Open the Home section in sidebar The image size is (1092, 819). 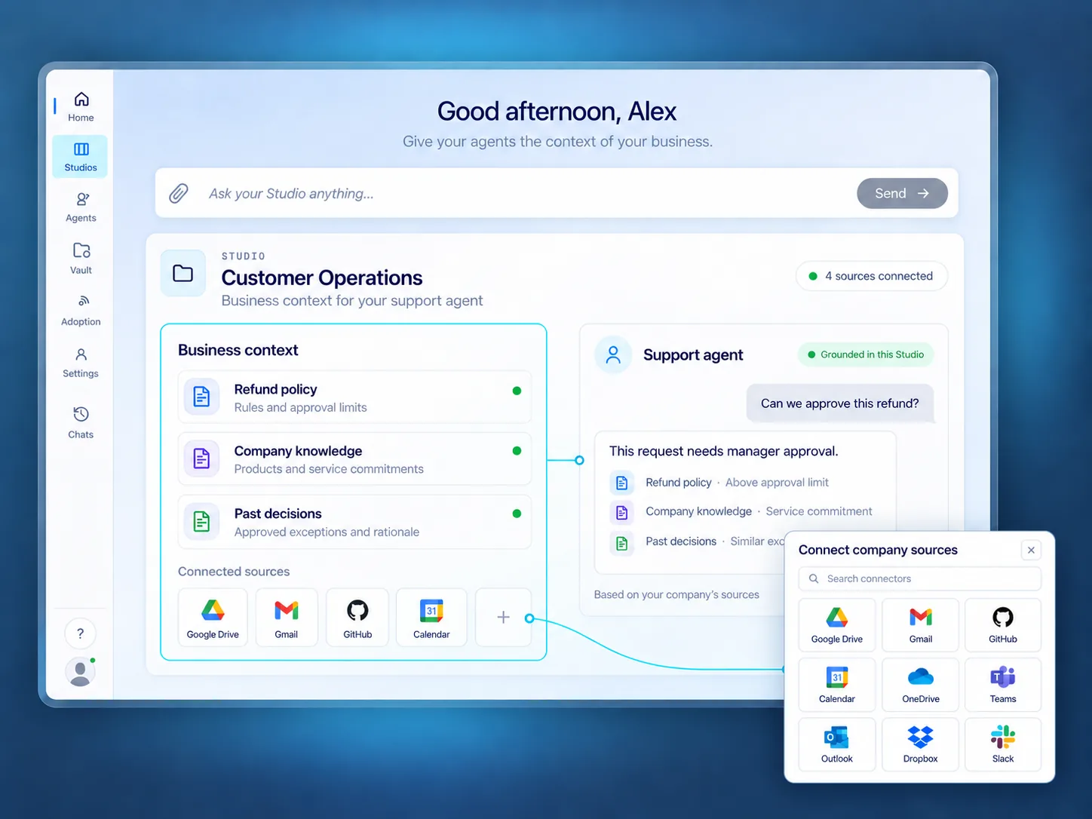pos(81,107)
